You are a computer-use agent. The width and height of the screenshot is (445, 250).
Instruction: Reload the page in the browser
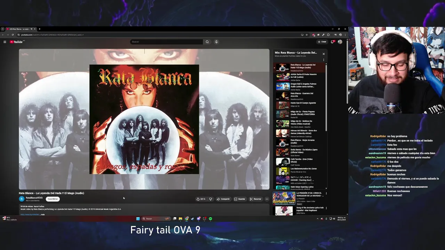click(13, 35)
